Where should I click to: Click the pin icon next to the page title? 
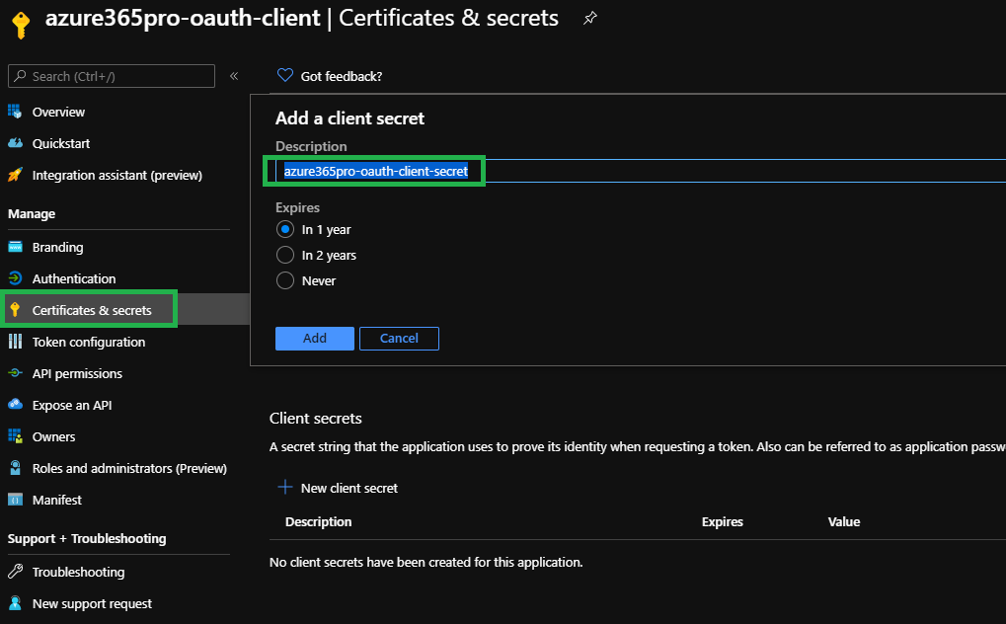589,19
